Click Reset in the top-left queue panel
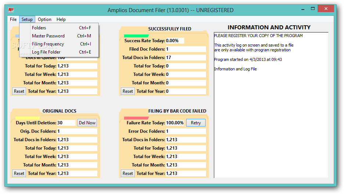This screenshot has width=344, height=194. (19, 91)
